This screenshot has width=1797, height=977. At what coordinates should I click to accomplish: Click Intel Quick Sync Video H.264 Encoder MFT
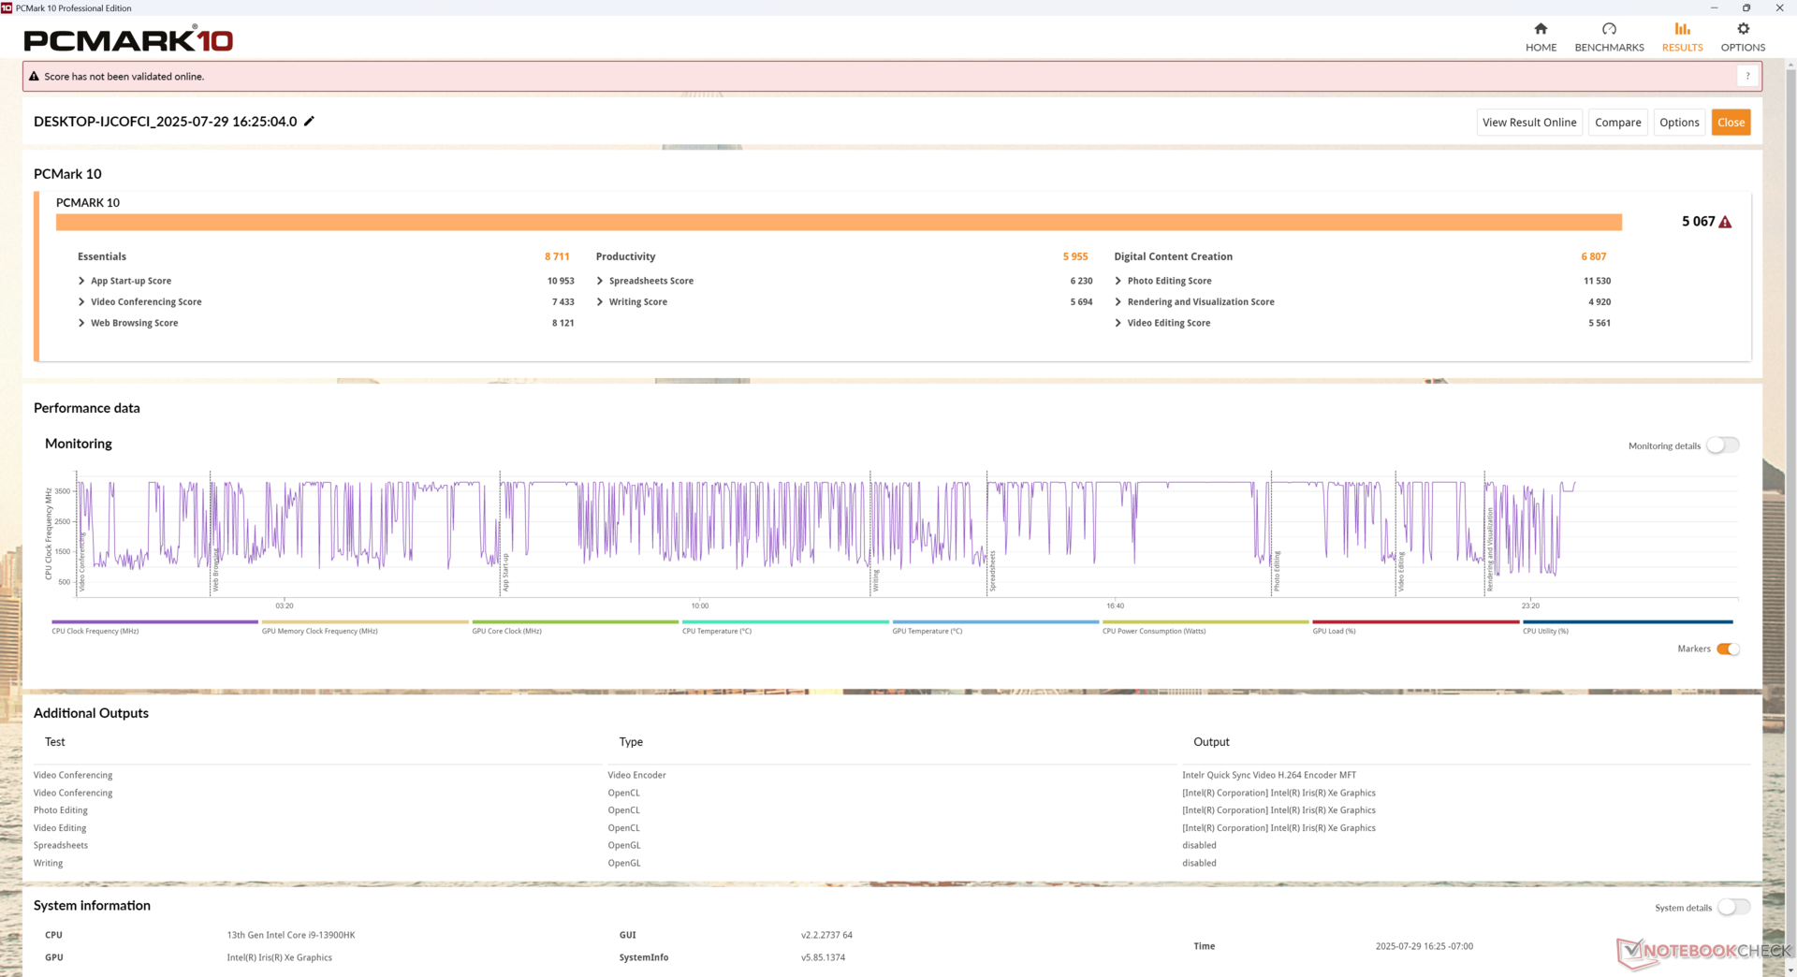(1269, 775)
